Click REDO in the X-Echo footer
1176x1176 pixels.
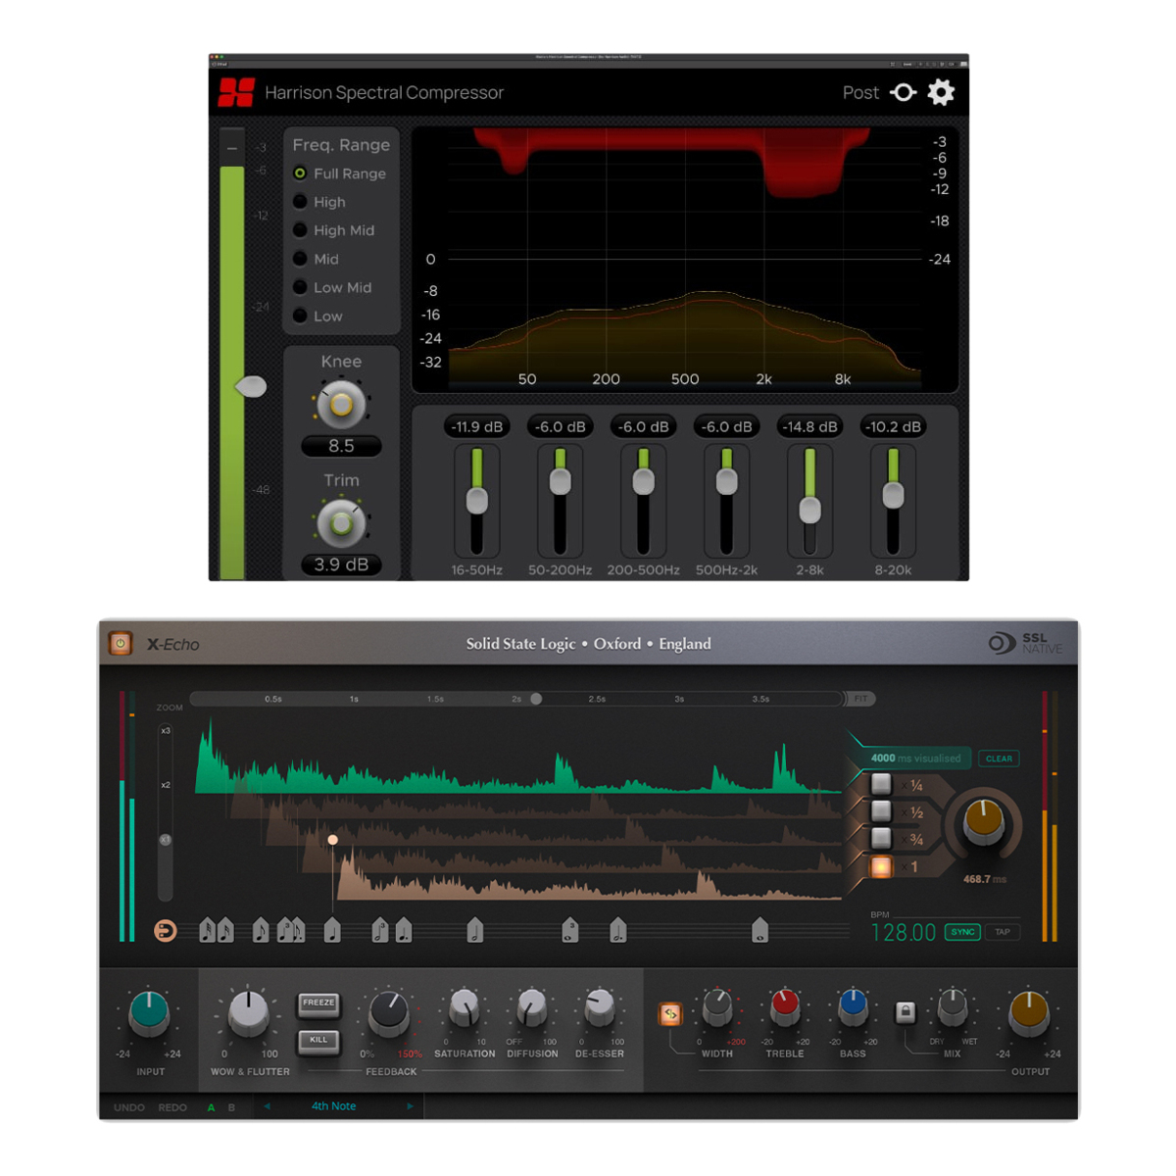click(172, 1107)
